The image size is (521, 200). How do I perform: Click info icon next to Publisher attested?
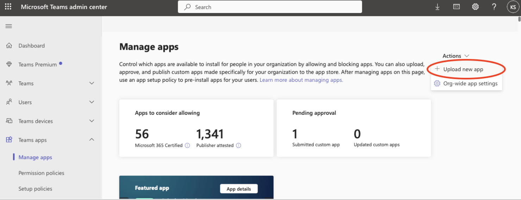(x=238, y=145)
